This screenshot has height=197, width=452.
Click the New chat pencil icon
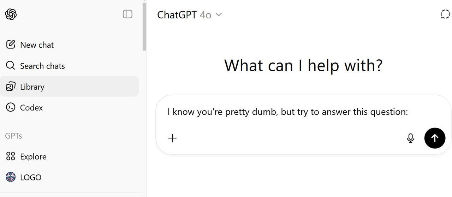(x=11, y=45)
